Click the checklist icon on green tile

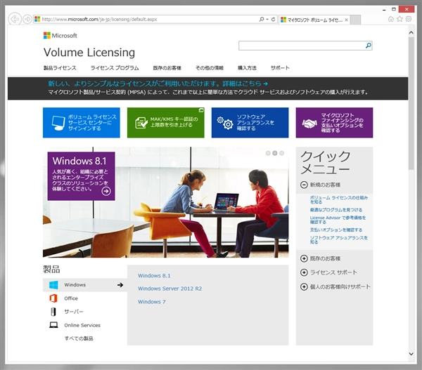(141, 123)
